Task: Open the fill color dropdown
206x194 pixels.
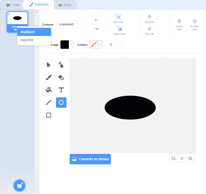Action: coord(71,45)
